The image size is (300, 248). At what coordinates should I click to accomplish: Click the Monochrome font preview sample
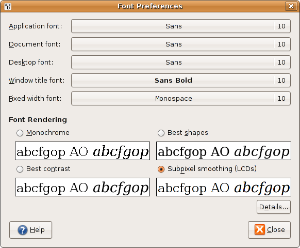(x=82, y=151)
